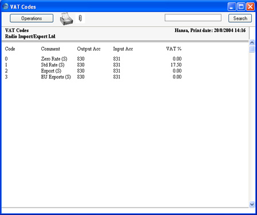
Task: Select the Std Rate (S) comment
Action: (53, 65)
